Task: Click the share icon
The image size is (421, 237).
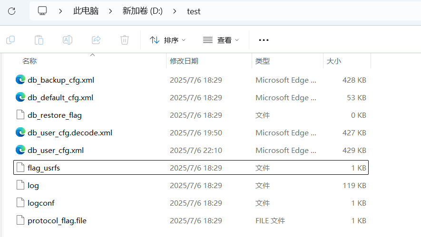Action: click(96, 40)
